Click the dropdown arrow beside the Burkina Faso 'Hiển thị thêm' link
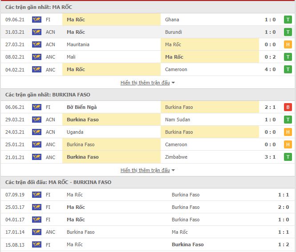Viewport: 296px width, 252px height. click(x=173, y=170)
